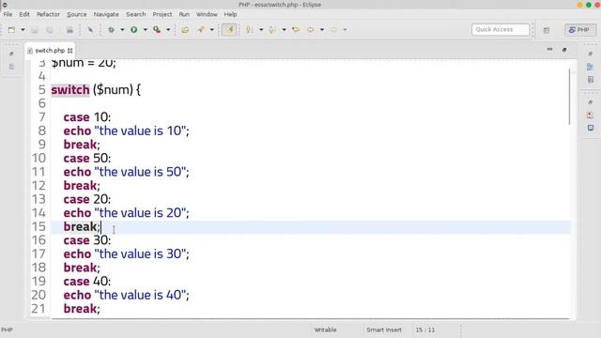601x338 pixels.
Task: Minimize the editor area
Action: [x=549, y=50]
